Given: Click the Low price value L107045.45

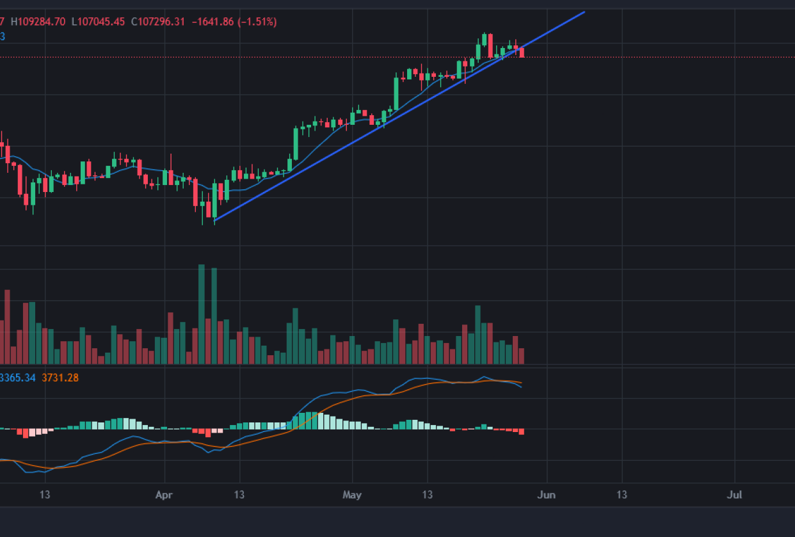Looking at the screenshot, I should click(x=99, y=22).
